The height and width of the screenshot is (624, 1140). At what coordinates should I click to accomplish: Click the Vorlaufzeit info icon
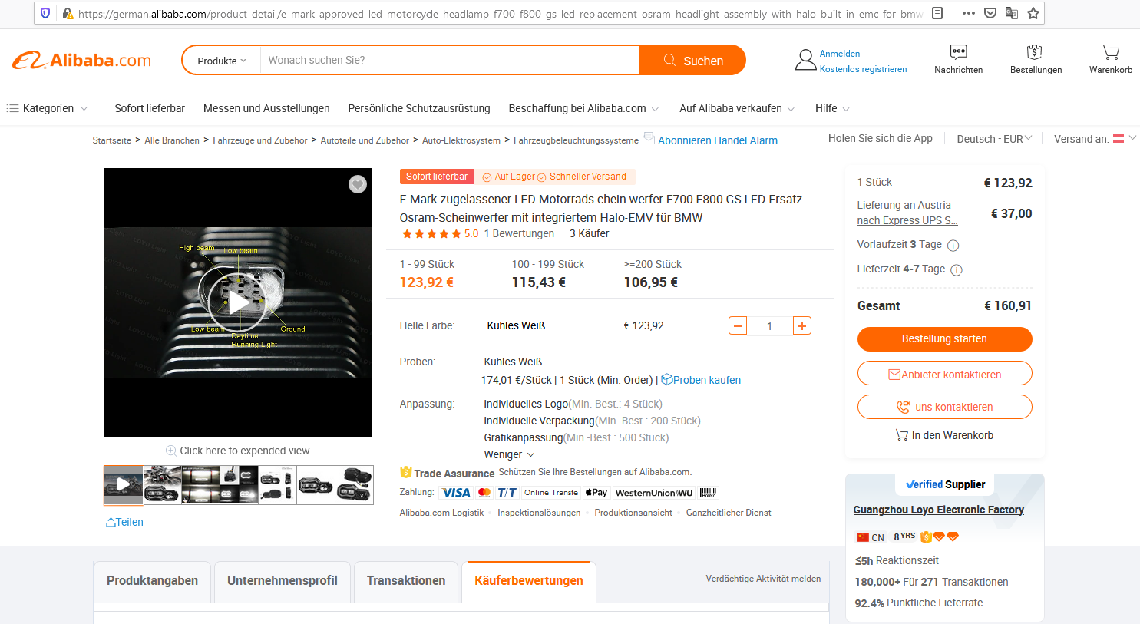pyautogui.click(x=953, y=246)
